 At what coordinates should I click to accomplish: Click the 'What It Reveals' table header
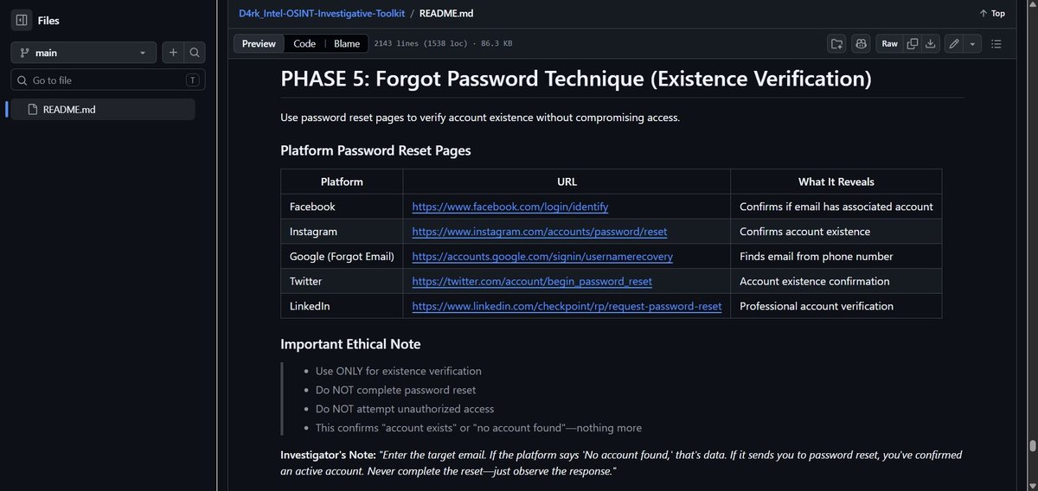[x=836, y=182]
